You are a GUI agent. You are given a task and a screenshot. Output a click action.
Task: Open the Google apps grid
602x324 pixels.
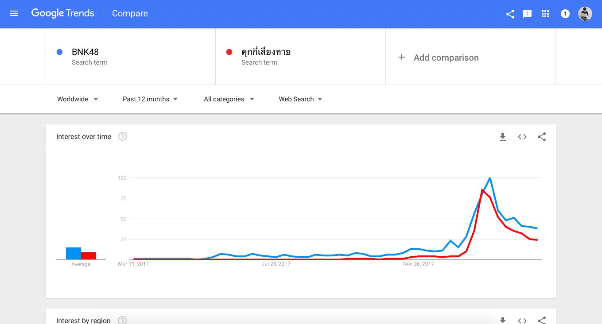(x=545, y=14)
